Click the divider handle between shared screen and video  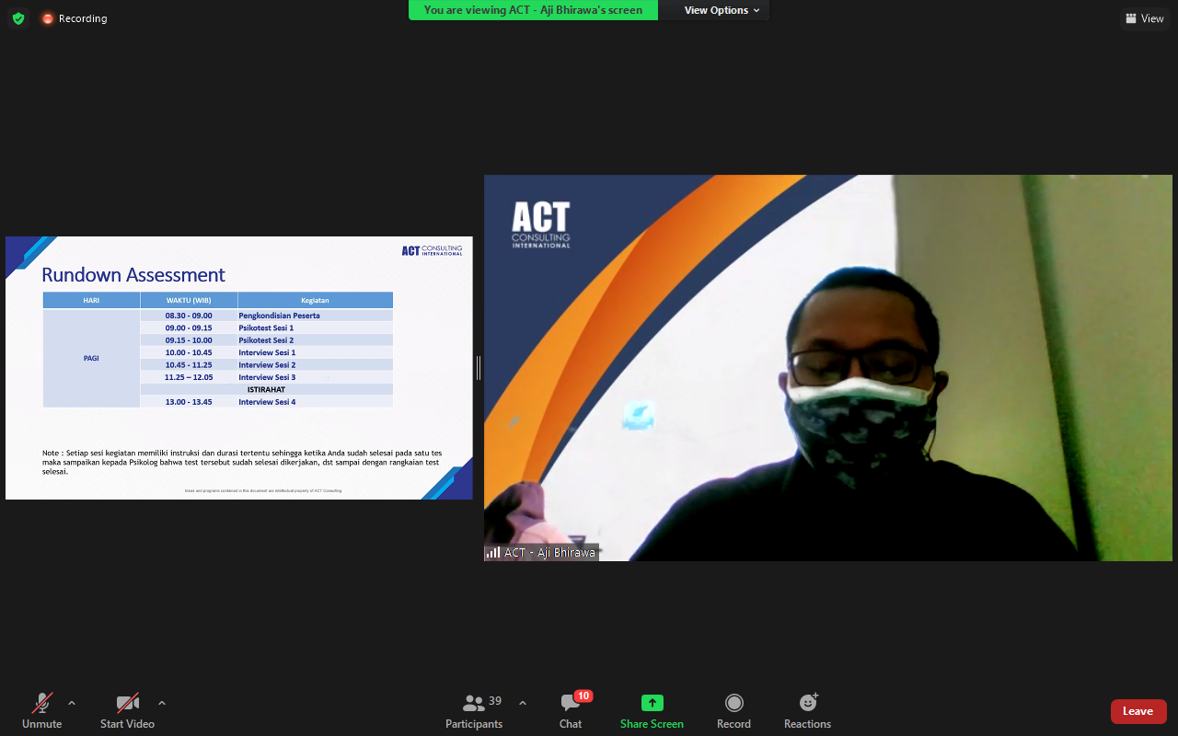[x=479, y=368]
